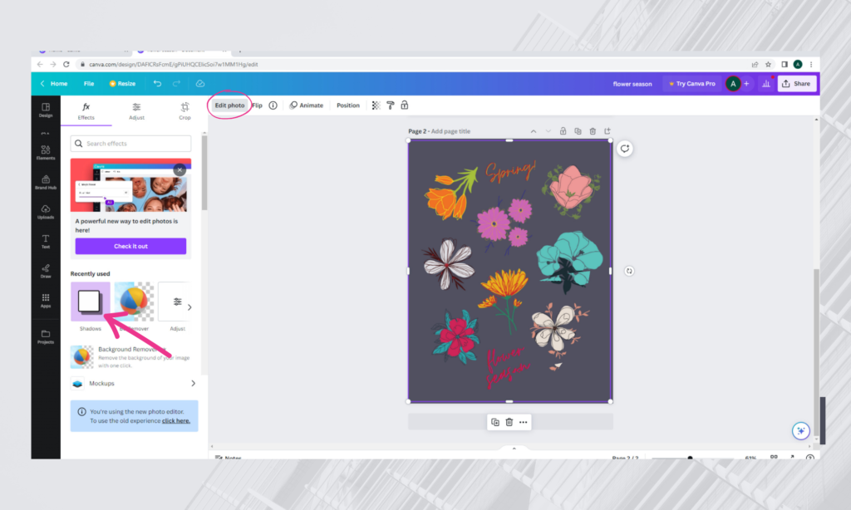Click the old experience 'click here' link

[176, 421]
